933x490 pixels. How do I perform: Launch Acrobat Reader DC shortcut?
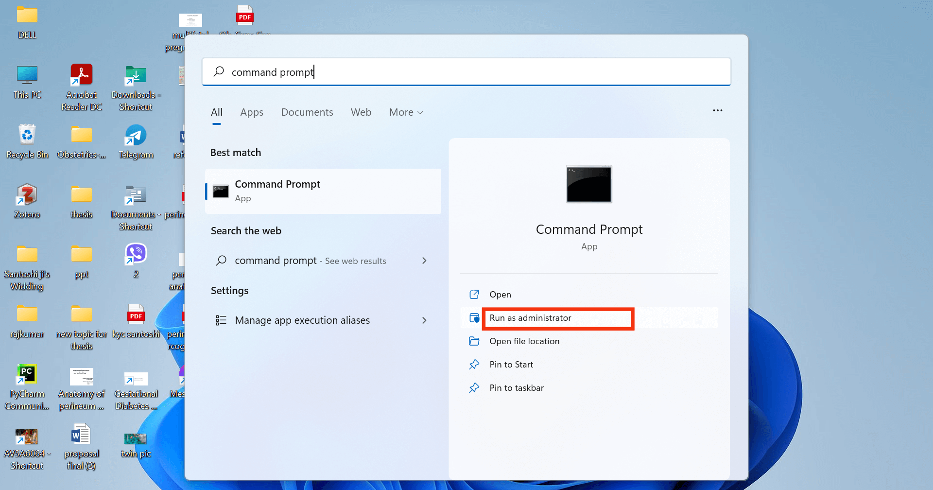(82, 87)
